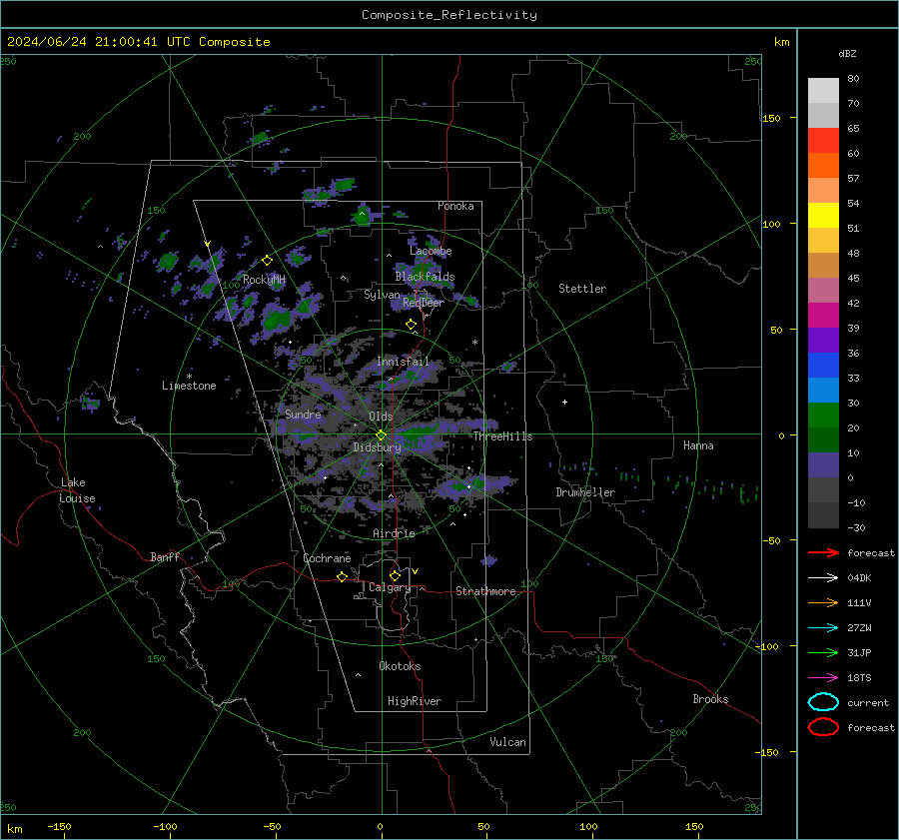Click the Blackfalds town label

[x=425, y=277]
